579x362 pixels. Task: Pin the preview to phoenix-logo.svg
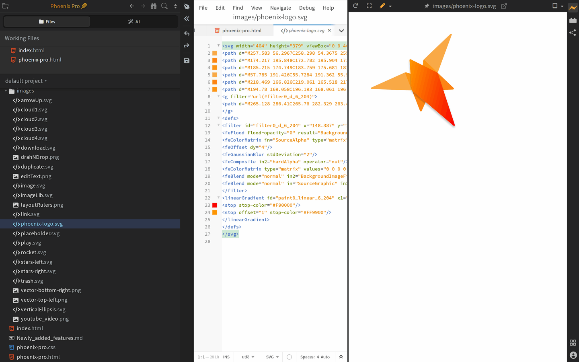pos(427,6)
